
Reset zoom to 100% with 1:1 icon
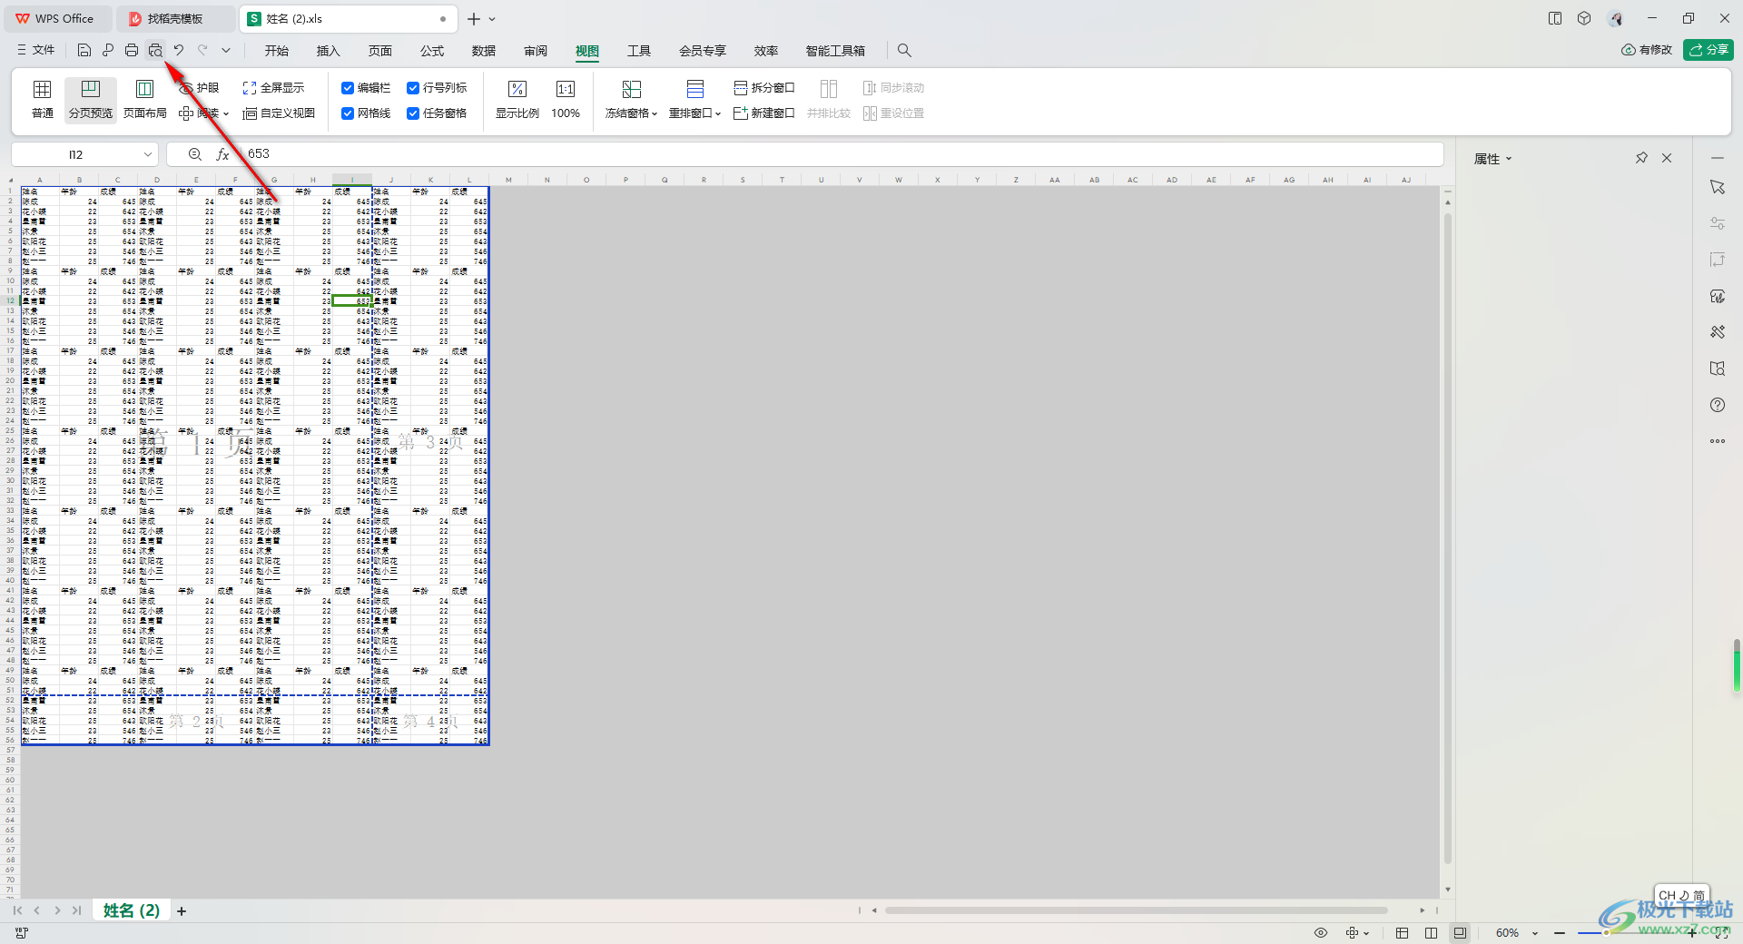566,99
